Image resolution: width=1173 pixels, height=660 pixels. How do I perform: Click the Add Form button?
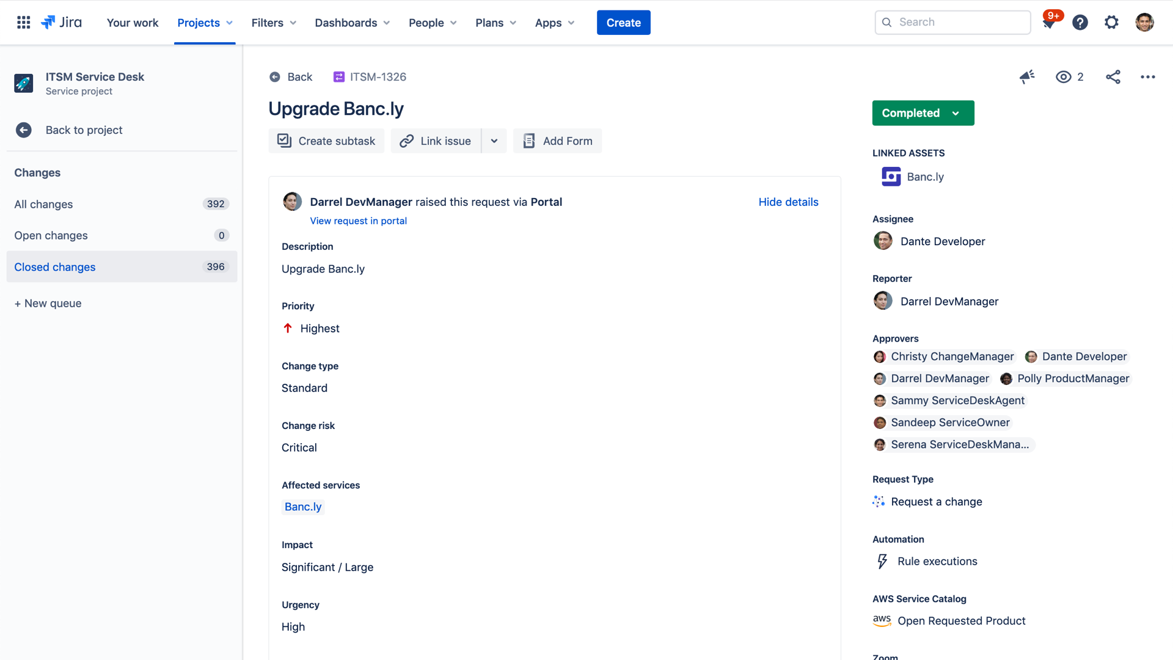557,141
